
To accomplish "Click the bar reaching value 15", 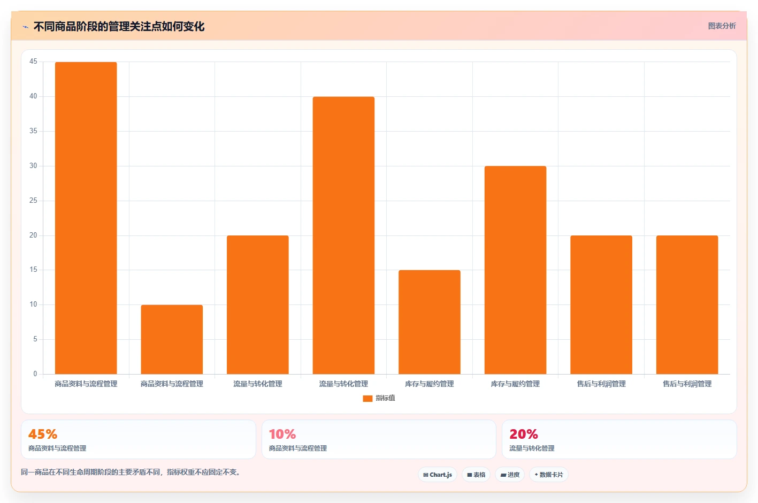I will point(430,322).
